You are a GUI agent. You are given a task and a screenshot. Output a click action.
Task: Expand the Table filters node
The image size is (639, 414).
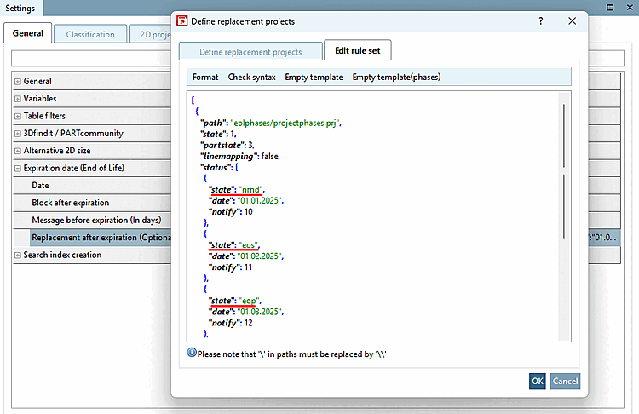click(x=18, y=116)
